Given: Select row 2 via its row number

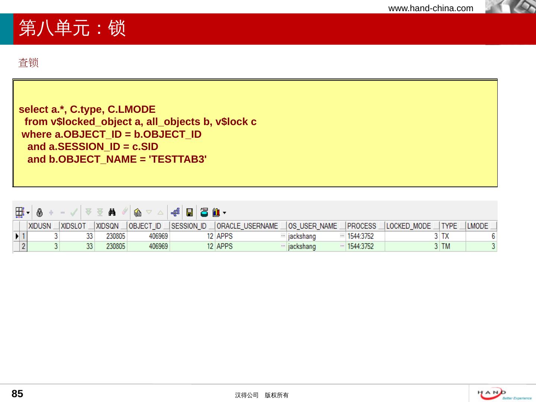Looking at the screenshot, I should click(x=23, y=246).
